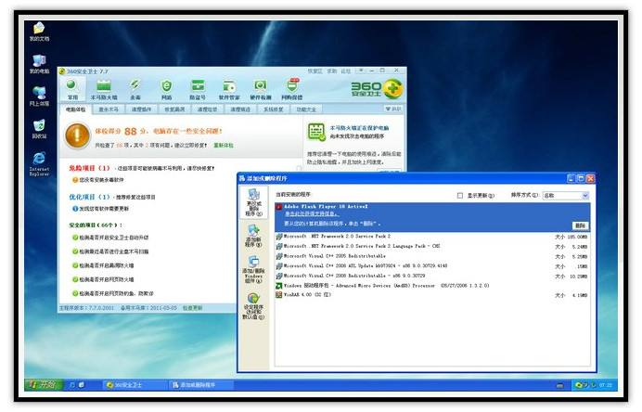Open 添加/删除 Windows 组件
The image size is (642, 412).
point(253,269)
